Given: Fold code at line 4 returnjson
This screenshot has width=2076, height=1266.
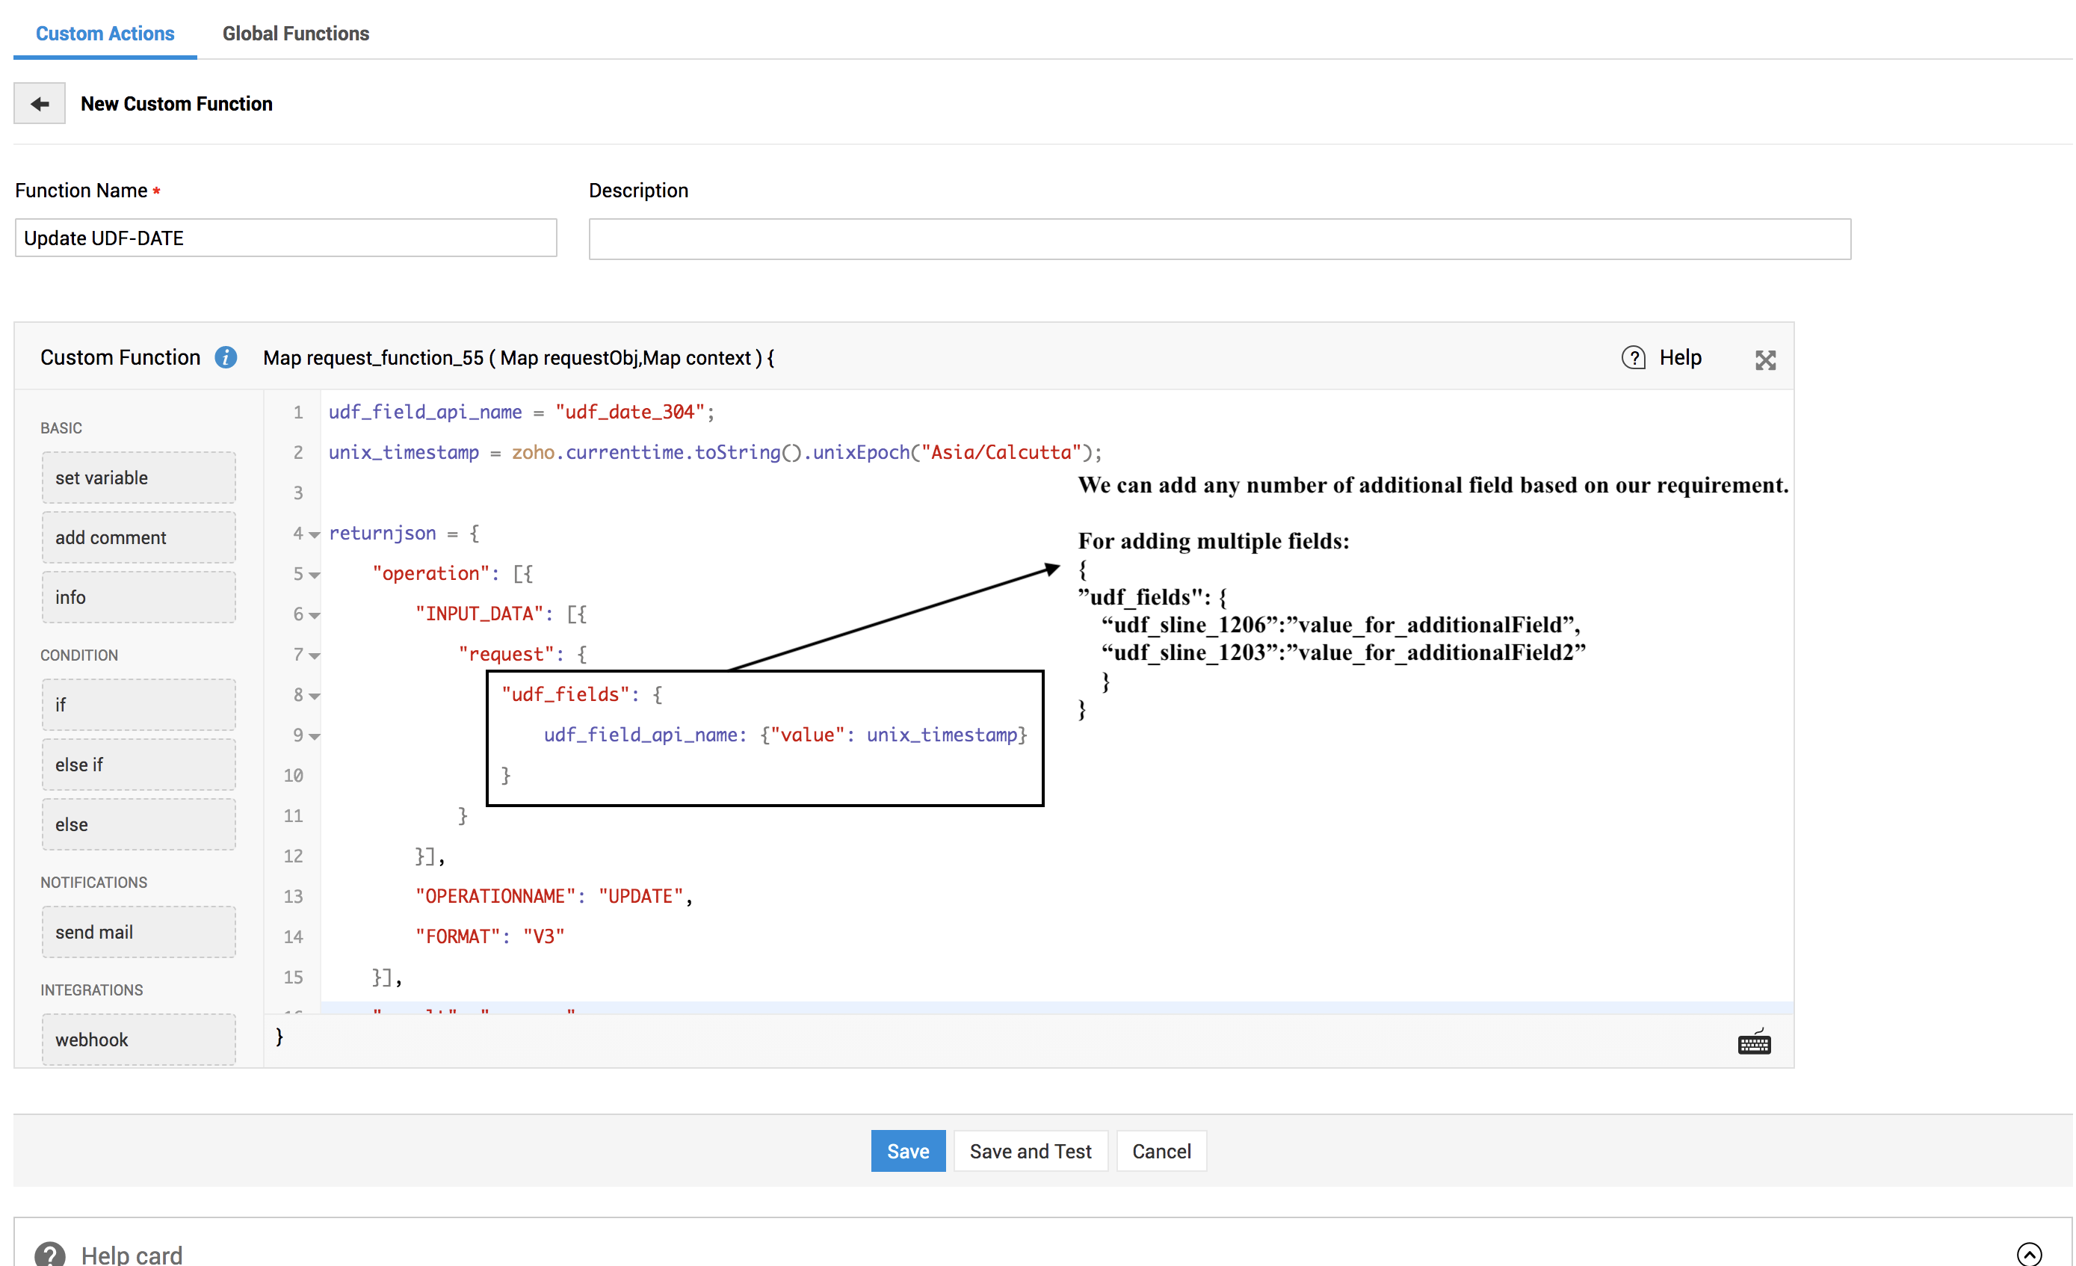Looking at the screenshot, I should click(315, 535).
